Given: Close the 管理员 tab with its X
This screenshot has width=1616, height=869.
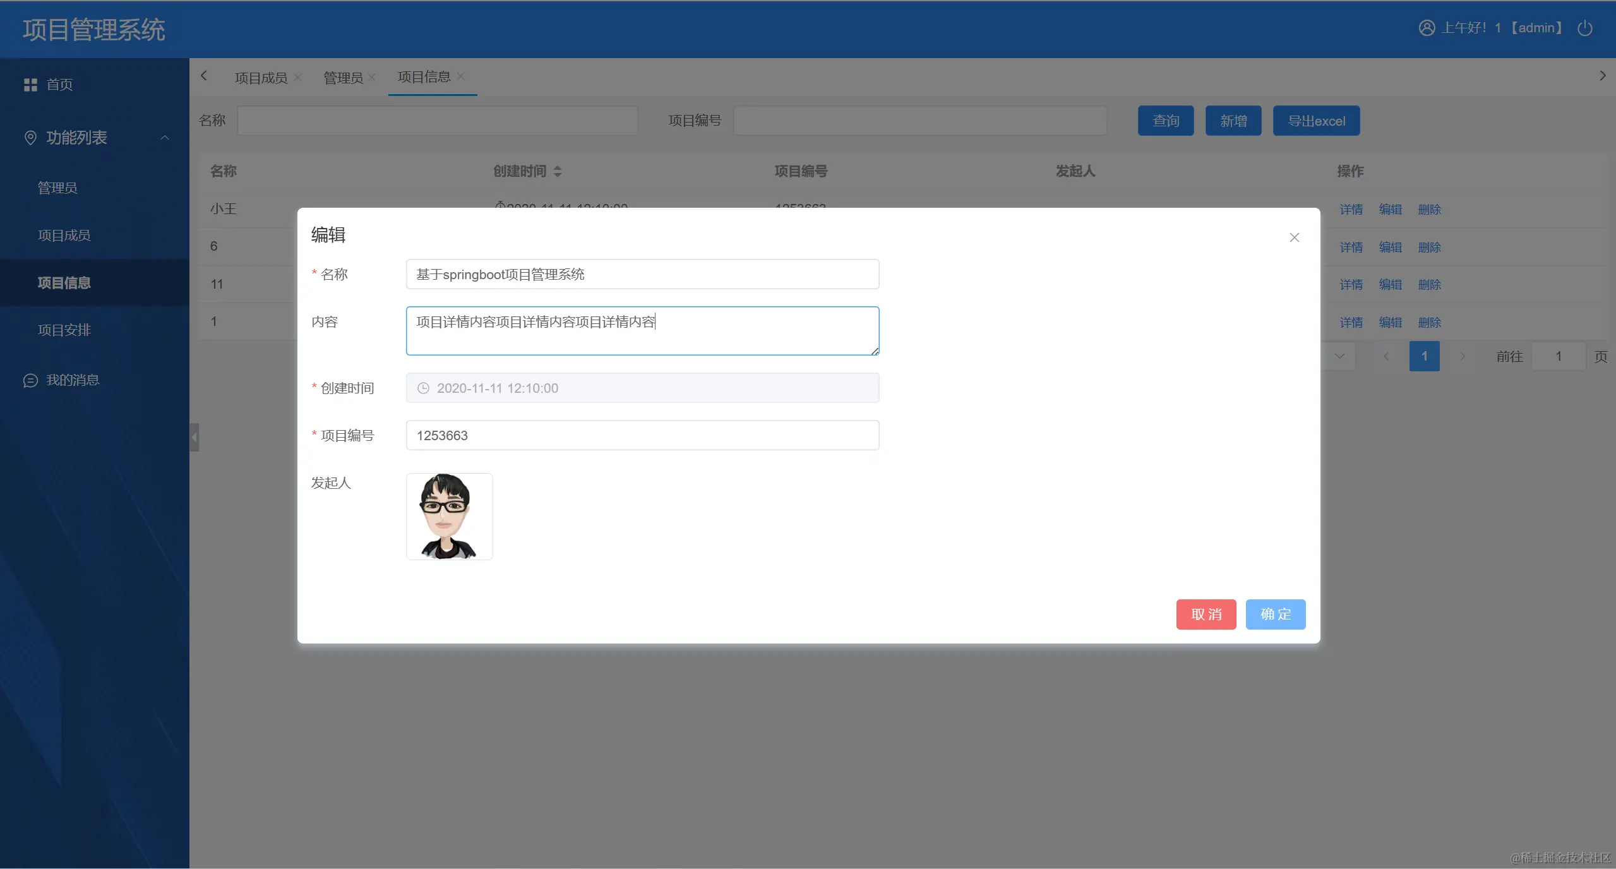Looking at the screenshot, I should (372, 77).
